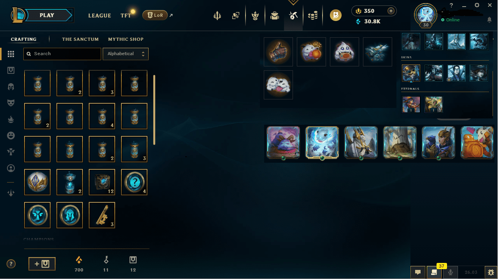The image size is (498, 280).
Task: Open the Store coins icon
Action: point(313,16)
